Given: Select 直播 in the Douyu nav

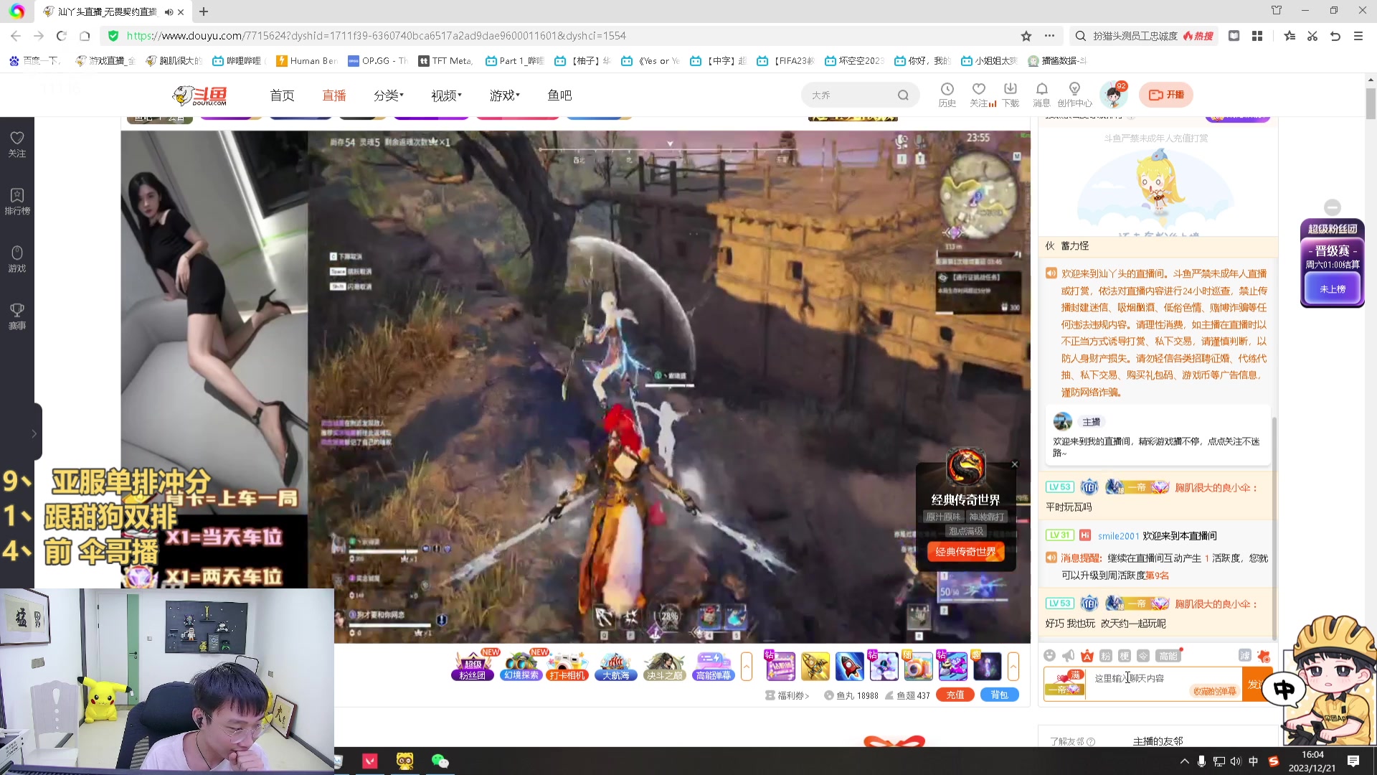Looking at the screenshot, I should (334, 95).
